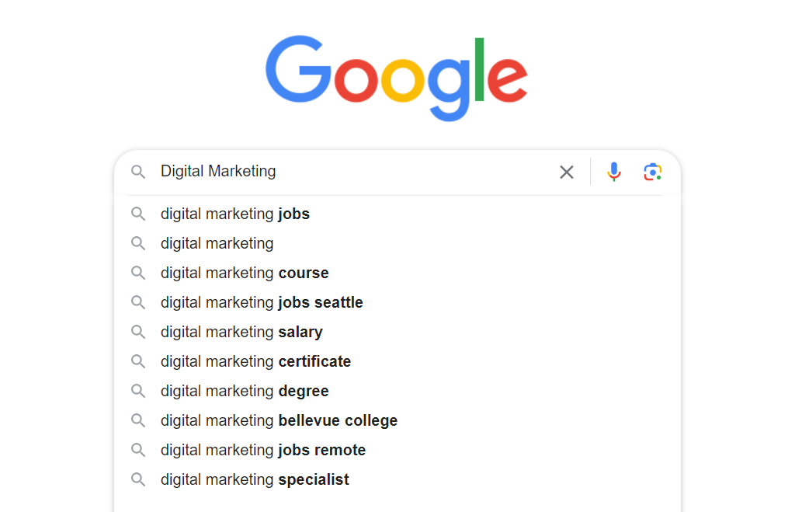Screen dimensions: 788x512
Task: Click the search icon beside 'digital marketing course'
Action: click(x=138, y=273)
